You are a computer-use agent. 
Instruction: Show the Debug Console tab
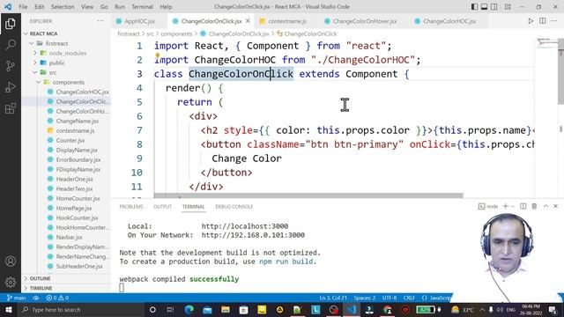234,207
